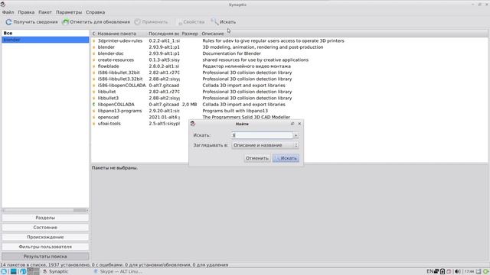
Task: Open the Пакет menu
Action: click(x=45, y=12)
